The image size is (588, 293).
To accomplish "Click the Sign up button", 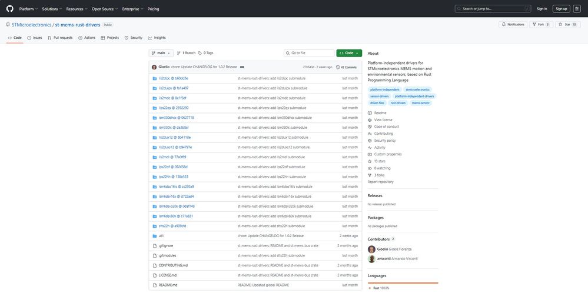I will (561, 9).
